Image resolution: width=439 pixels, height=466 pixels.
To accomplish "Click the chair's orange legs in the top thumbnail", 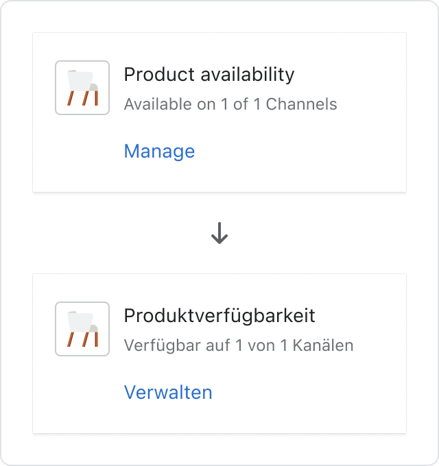I will [x=83, y=98].
